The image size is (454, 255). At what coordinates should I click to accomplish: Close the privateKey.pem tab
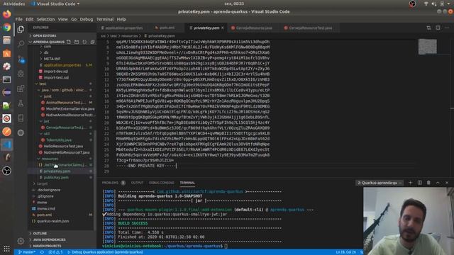[222, 28]
